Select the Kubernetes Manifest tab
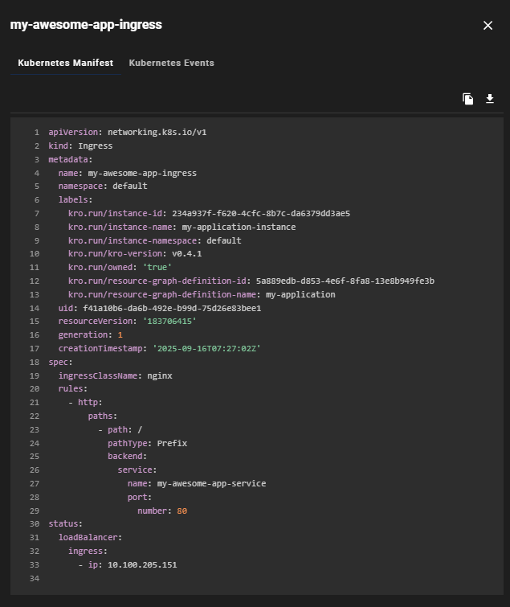This screenshot has width=510, height=607. (x=66, y=63)
